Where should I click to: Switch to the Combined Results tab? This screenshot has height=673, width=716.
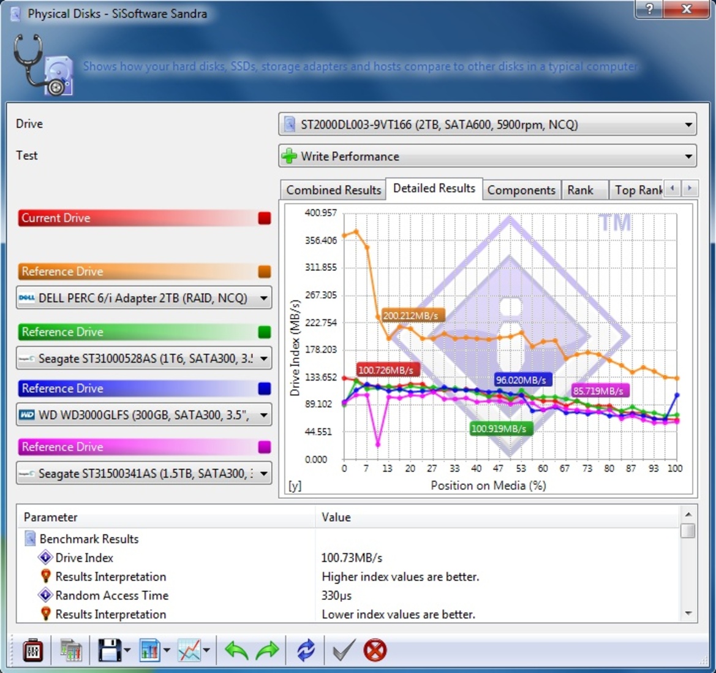(x=333, y=190)
